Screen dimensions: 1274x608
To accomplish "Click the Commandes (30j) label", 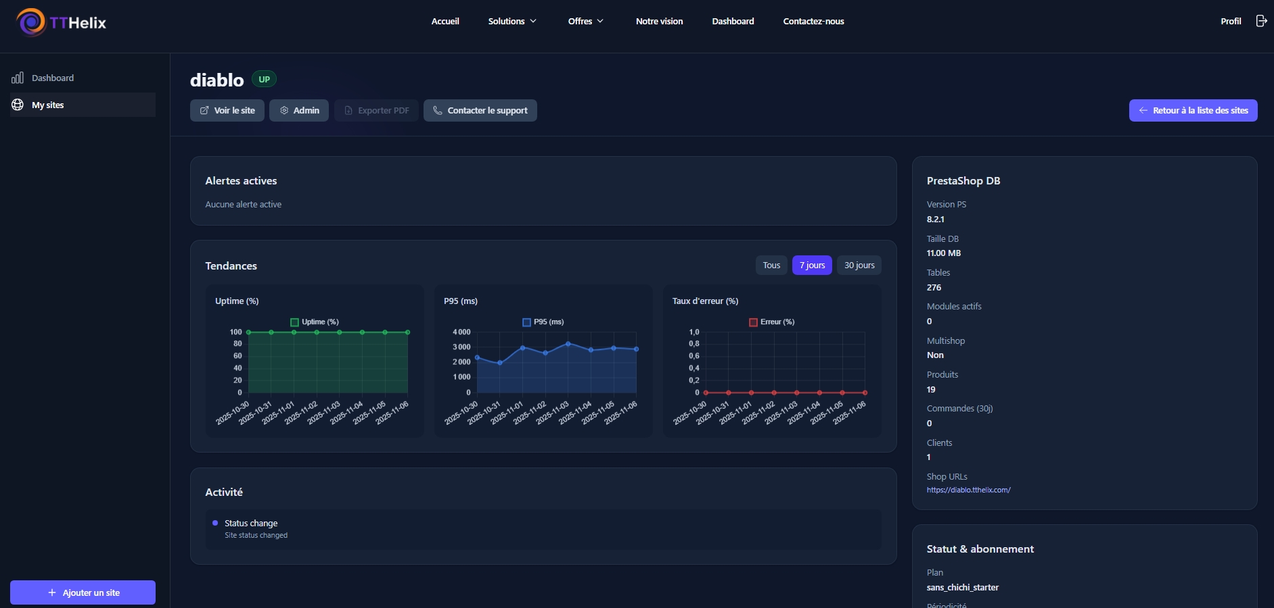I will tap(959, 409).
